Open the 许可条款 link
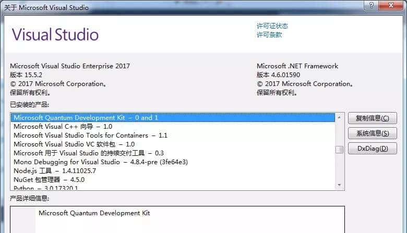This screenshot has height=233, width=407. click(269, 35)
